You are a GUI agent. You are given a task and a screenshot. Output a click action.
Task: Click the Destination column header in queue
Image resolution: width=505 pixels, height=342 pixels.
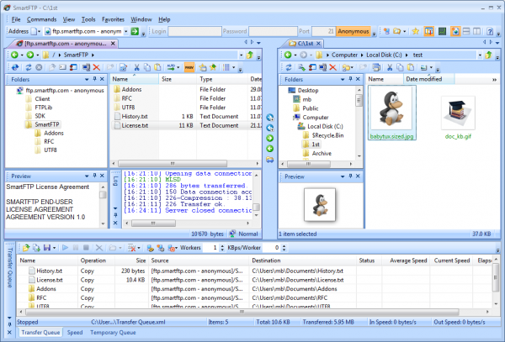pyautogui.click(x=271, y=260)
